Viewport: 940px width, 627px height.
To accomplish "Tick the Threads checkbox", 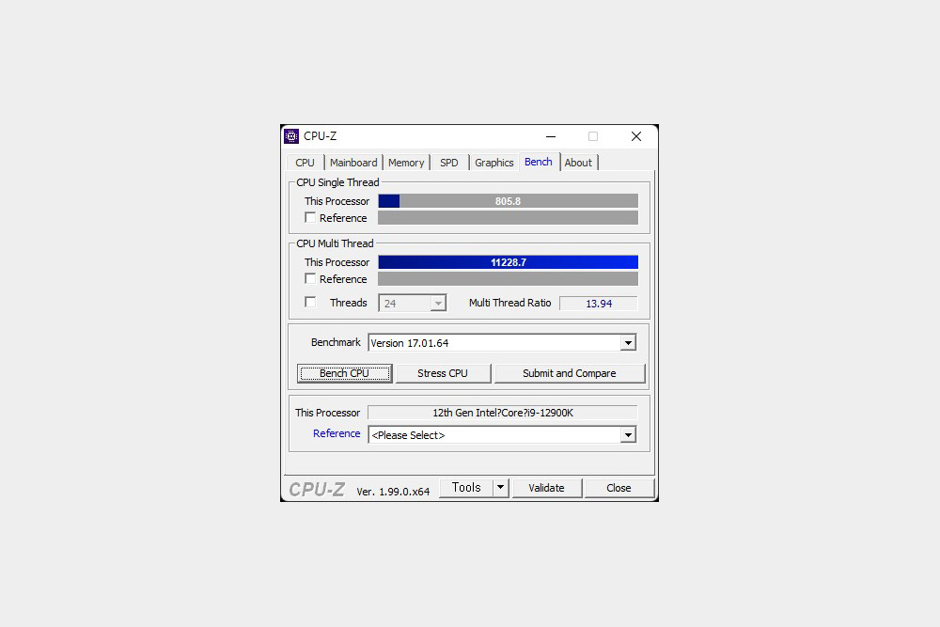I will [310, 302].
